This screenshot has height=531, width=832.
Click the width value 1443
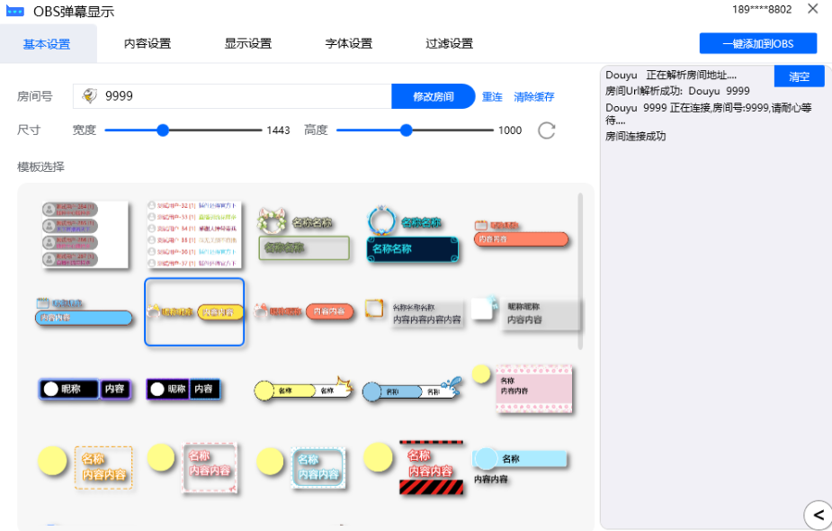(278, 130)
